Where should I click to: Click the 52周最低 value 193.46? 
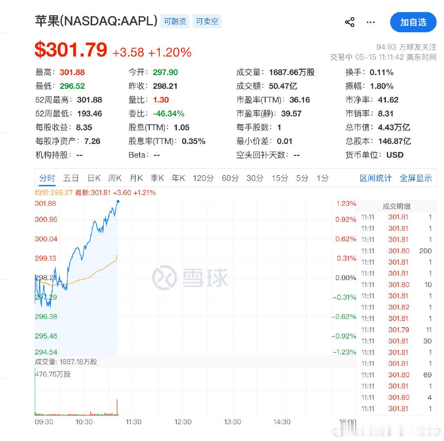coord(90,114)
